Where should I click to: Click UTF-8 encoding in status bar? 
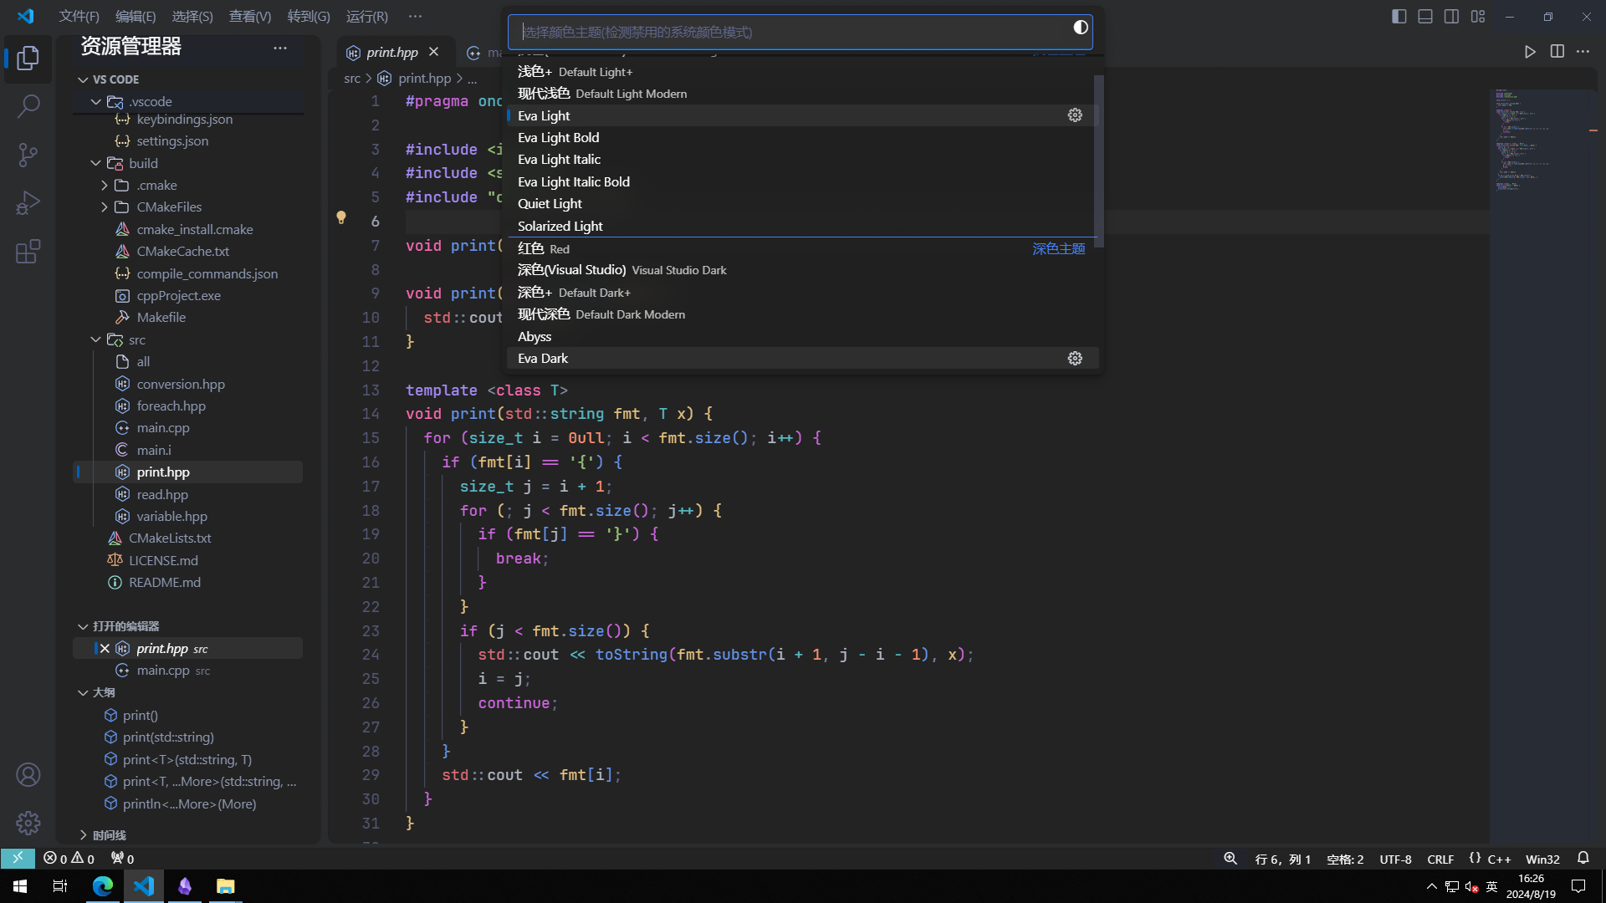click(1395, 860)
